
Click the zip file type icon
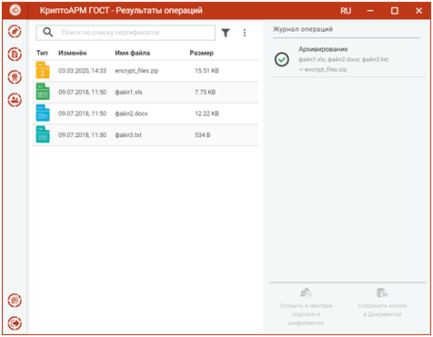(43, 70)
